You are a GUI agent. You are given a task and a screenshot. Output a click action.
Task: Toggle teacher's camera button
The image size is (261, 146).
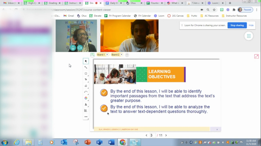coord(80,48)
